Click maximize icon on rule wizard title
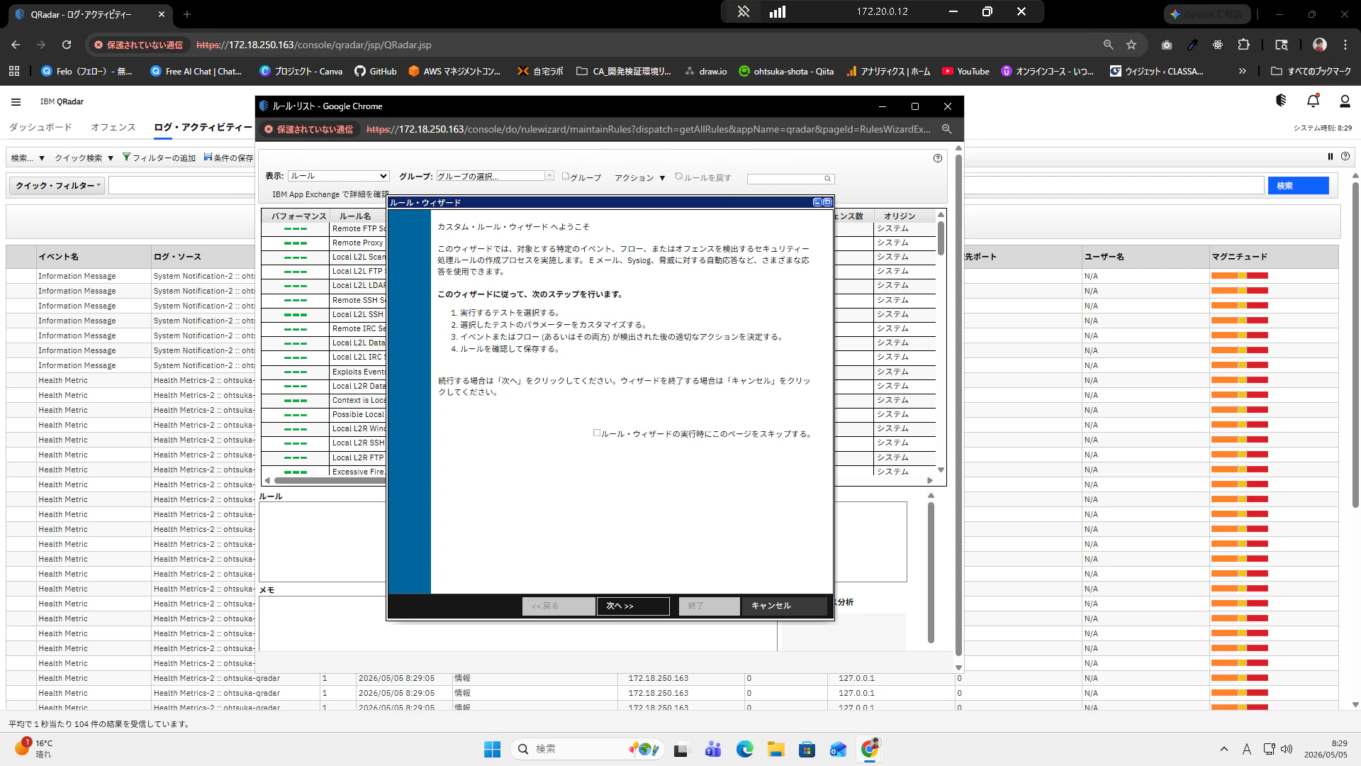 tap(827, 202)
